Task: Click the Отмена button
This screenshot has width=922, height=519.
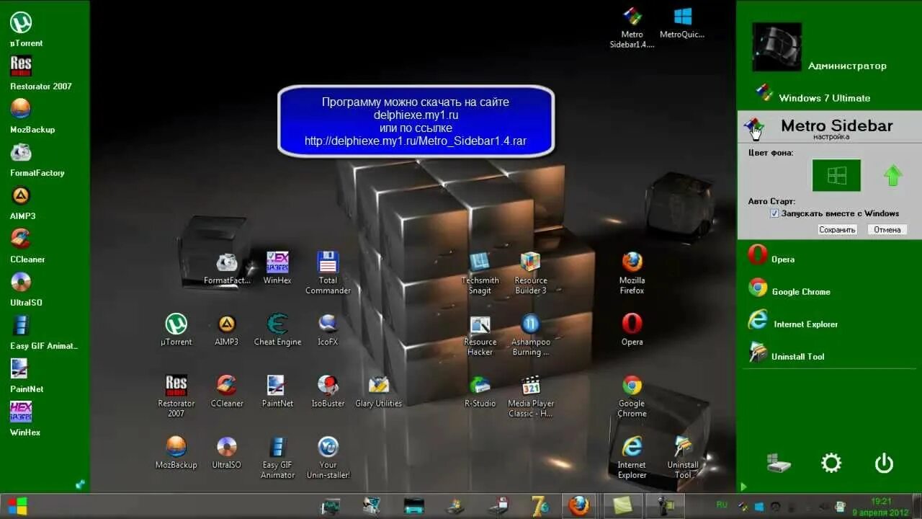Action: click(887, 229)
